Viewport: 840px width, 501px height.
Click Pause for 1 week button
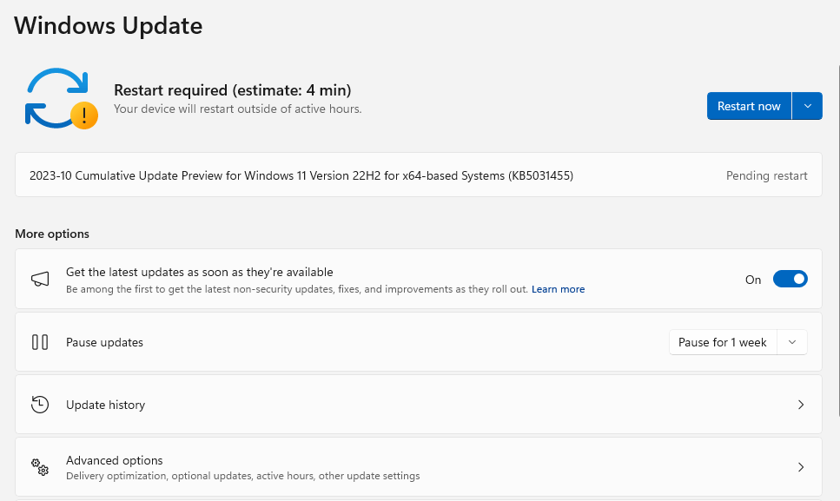tap(723, 342)
